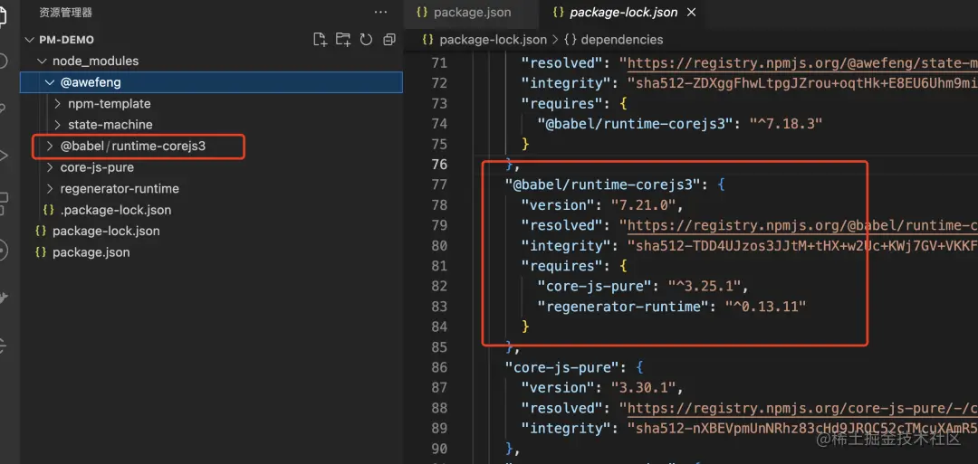Viewport: 978px width, 464px height.
Task: Expand the core-js-pure folder chevron
Action: tap(50, 167)
